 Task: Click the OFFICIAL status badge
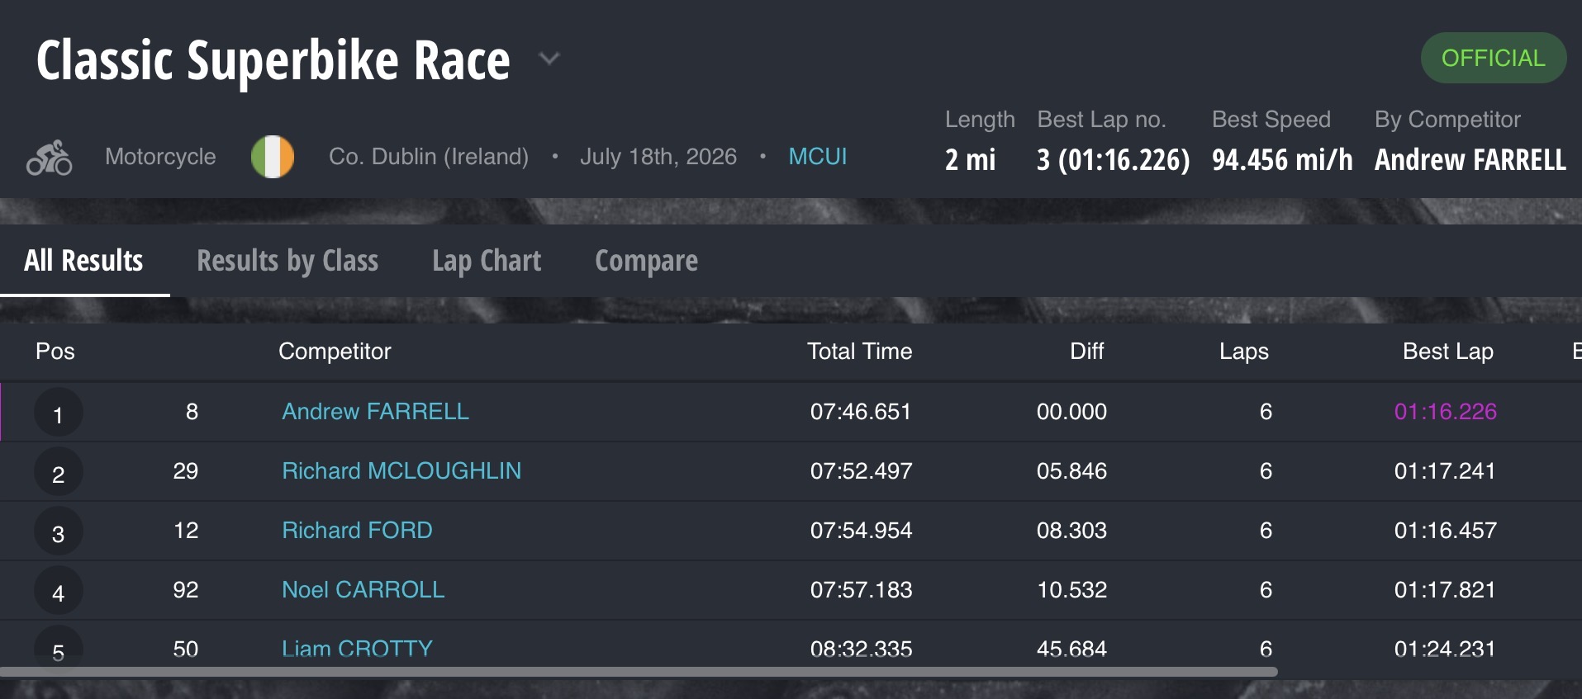(x=1493, y=58)
